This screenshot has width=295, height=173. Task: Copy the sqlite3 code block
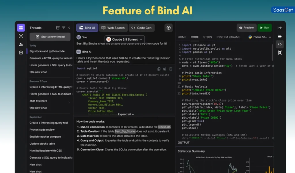pos(159,69)
